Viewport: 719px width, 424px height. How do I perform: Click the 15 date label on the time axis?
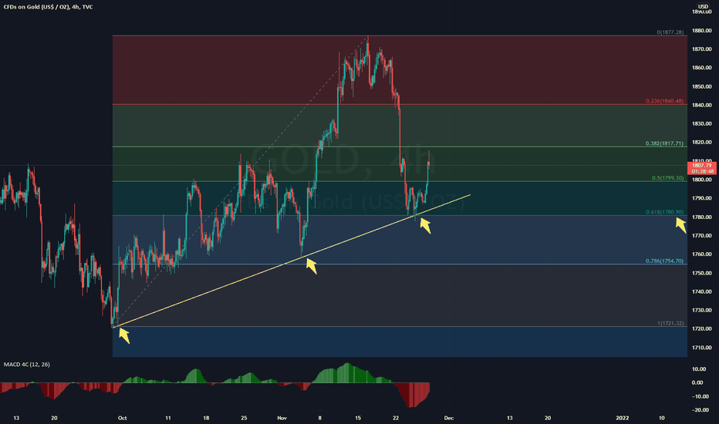point(358,418)
